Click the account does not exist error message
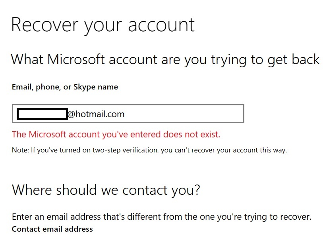This screenshot has width=323, height=236. [x=116, y=134]
